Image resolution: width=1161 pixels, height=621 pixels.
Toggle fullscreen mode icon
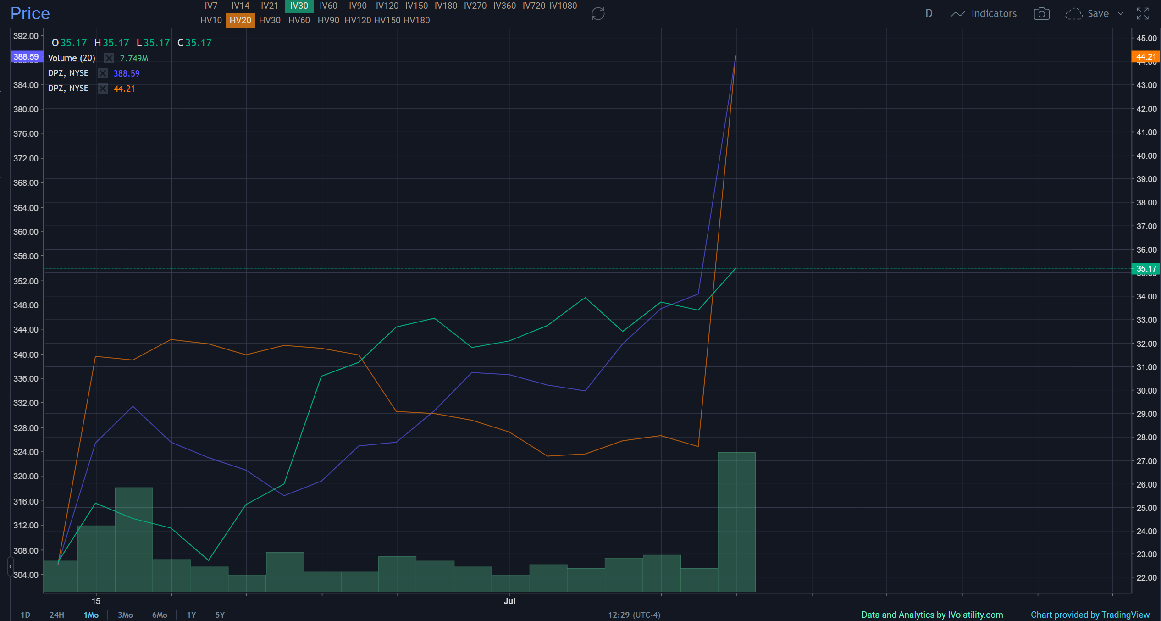tap(1142, 14)
